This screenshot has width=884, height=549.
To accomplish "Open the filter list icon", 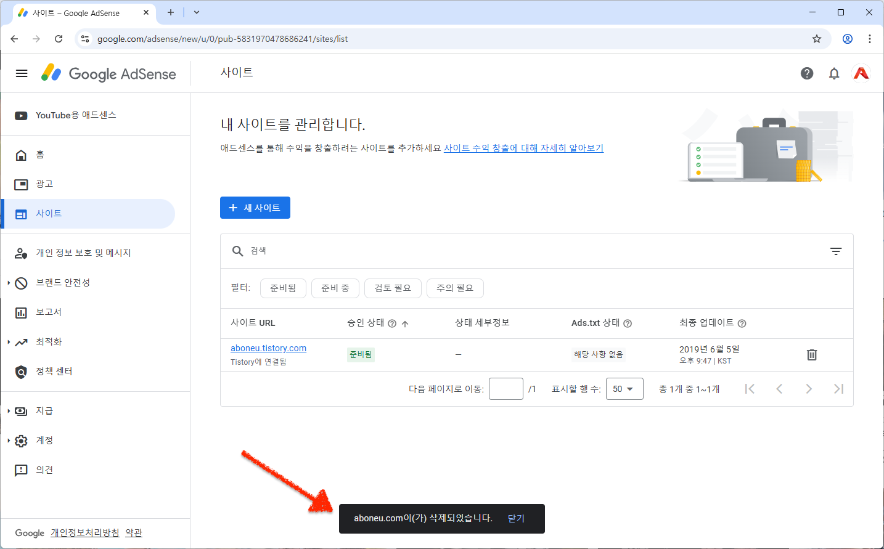I will point(836,251).
